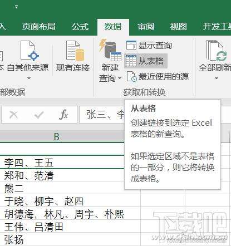This screenshot has width=231, height=246.
Task: Click the 自其他来源 document icon
Action: point(30,51)
